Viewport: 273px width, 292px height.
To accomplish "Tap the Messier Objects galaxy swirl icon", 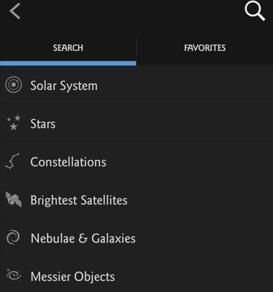I will coord(14,275).
